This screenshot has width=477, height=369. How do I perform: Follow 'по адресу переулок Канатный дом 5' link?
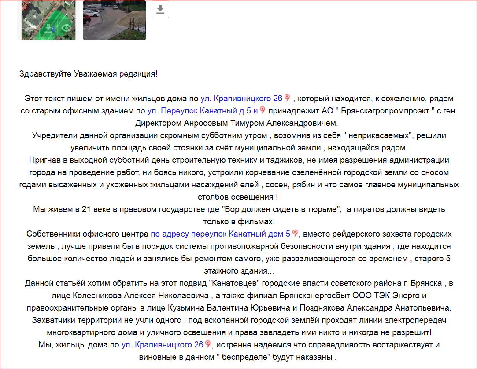pyautogui.click(x=220, y=234)
